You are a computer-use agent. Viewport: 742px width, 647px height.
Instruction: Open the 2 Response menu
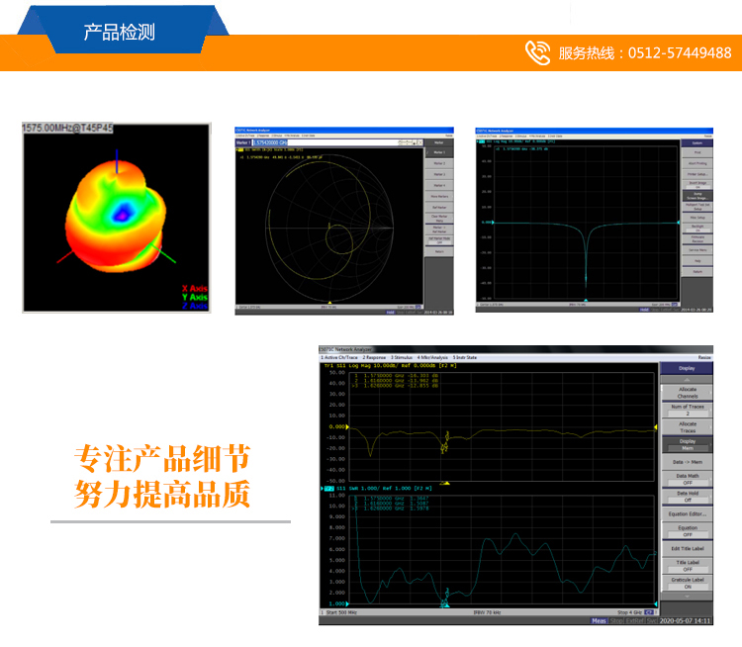[374, 356]
